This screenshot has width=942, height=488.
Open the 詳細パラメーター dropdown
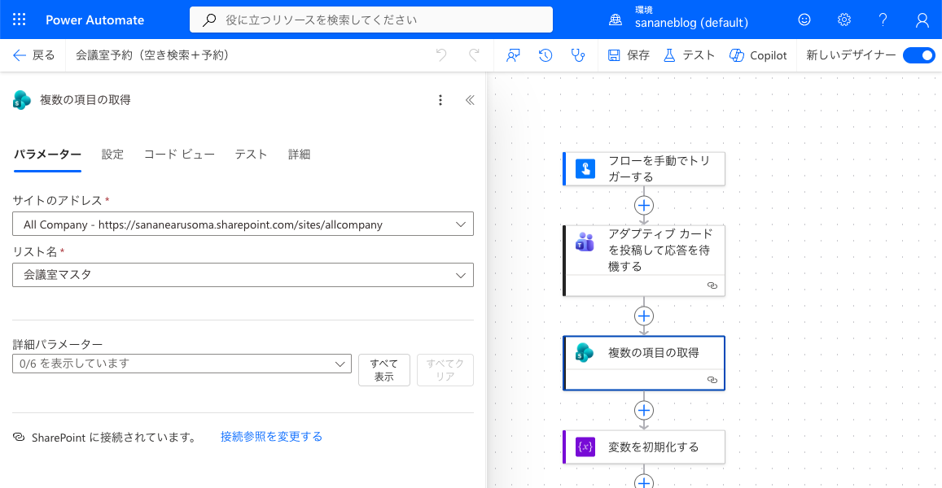point(182,364)
